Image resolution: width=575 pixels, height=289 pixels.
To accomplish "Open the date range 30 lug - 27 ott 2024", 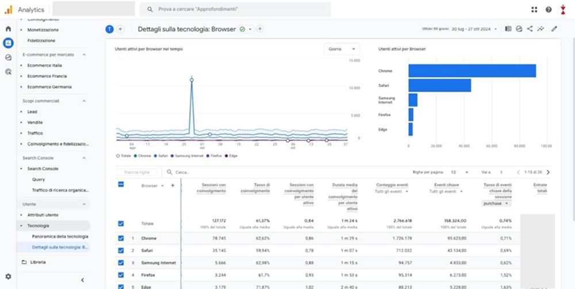I will [x=470, y=29].
